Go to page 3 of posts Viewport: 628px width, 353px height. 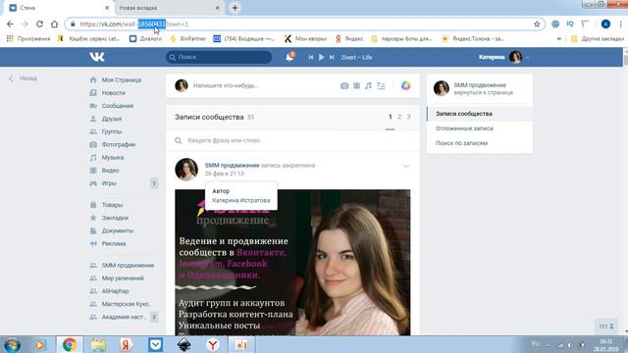pyautogui.click(x=408, y=117)
